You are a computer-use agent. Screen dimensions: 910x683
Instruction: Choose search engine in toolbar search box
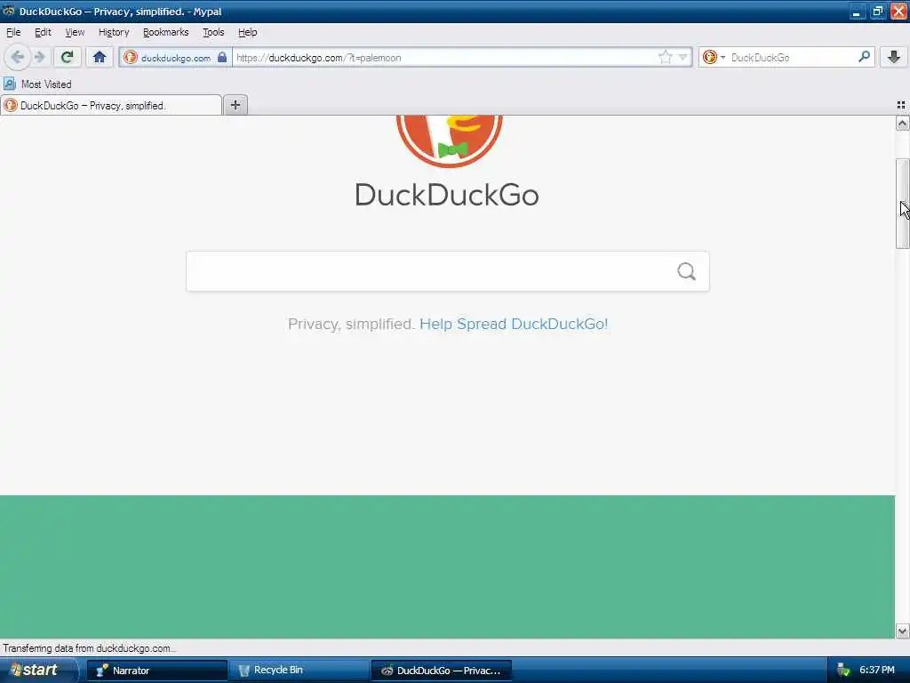tap(714, 57)
